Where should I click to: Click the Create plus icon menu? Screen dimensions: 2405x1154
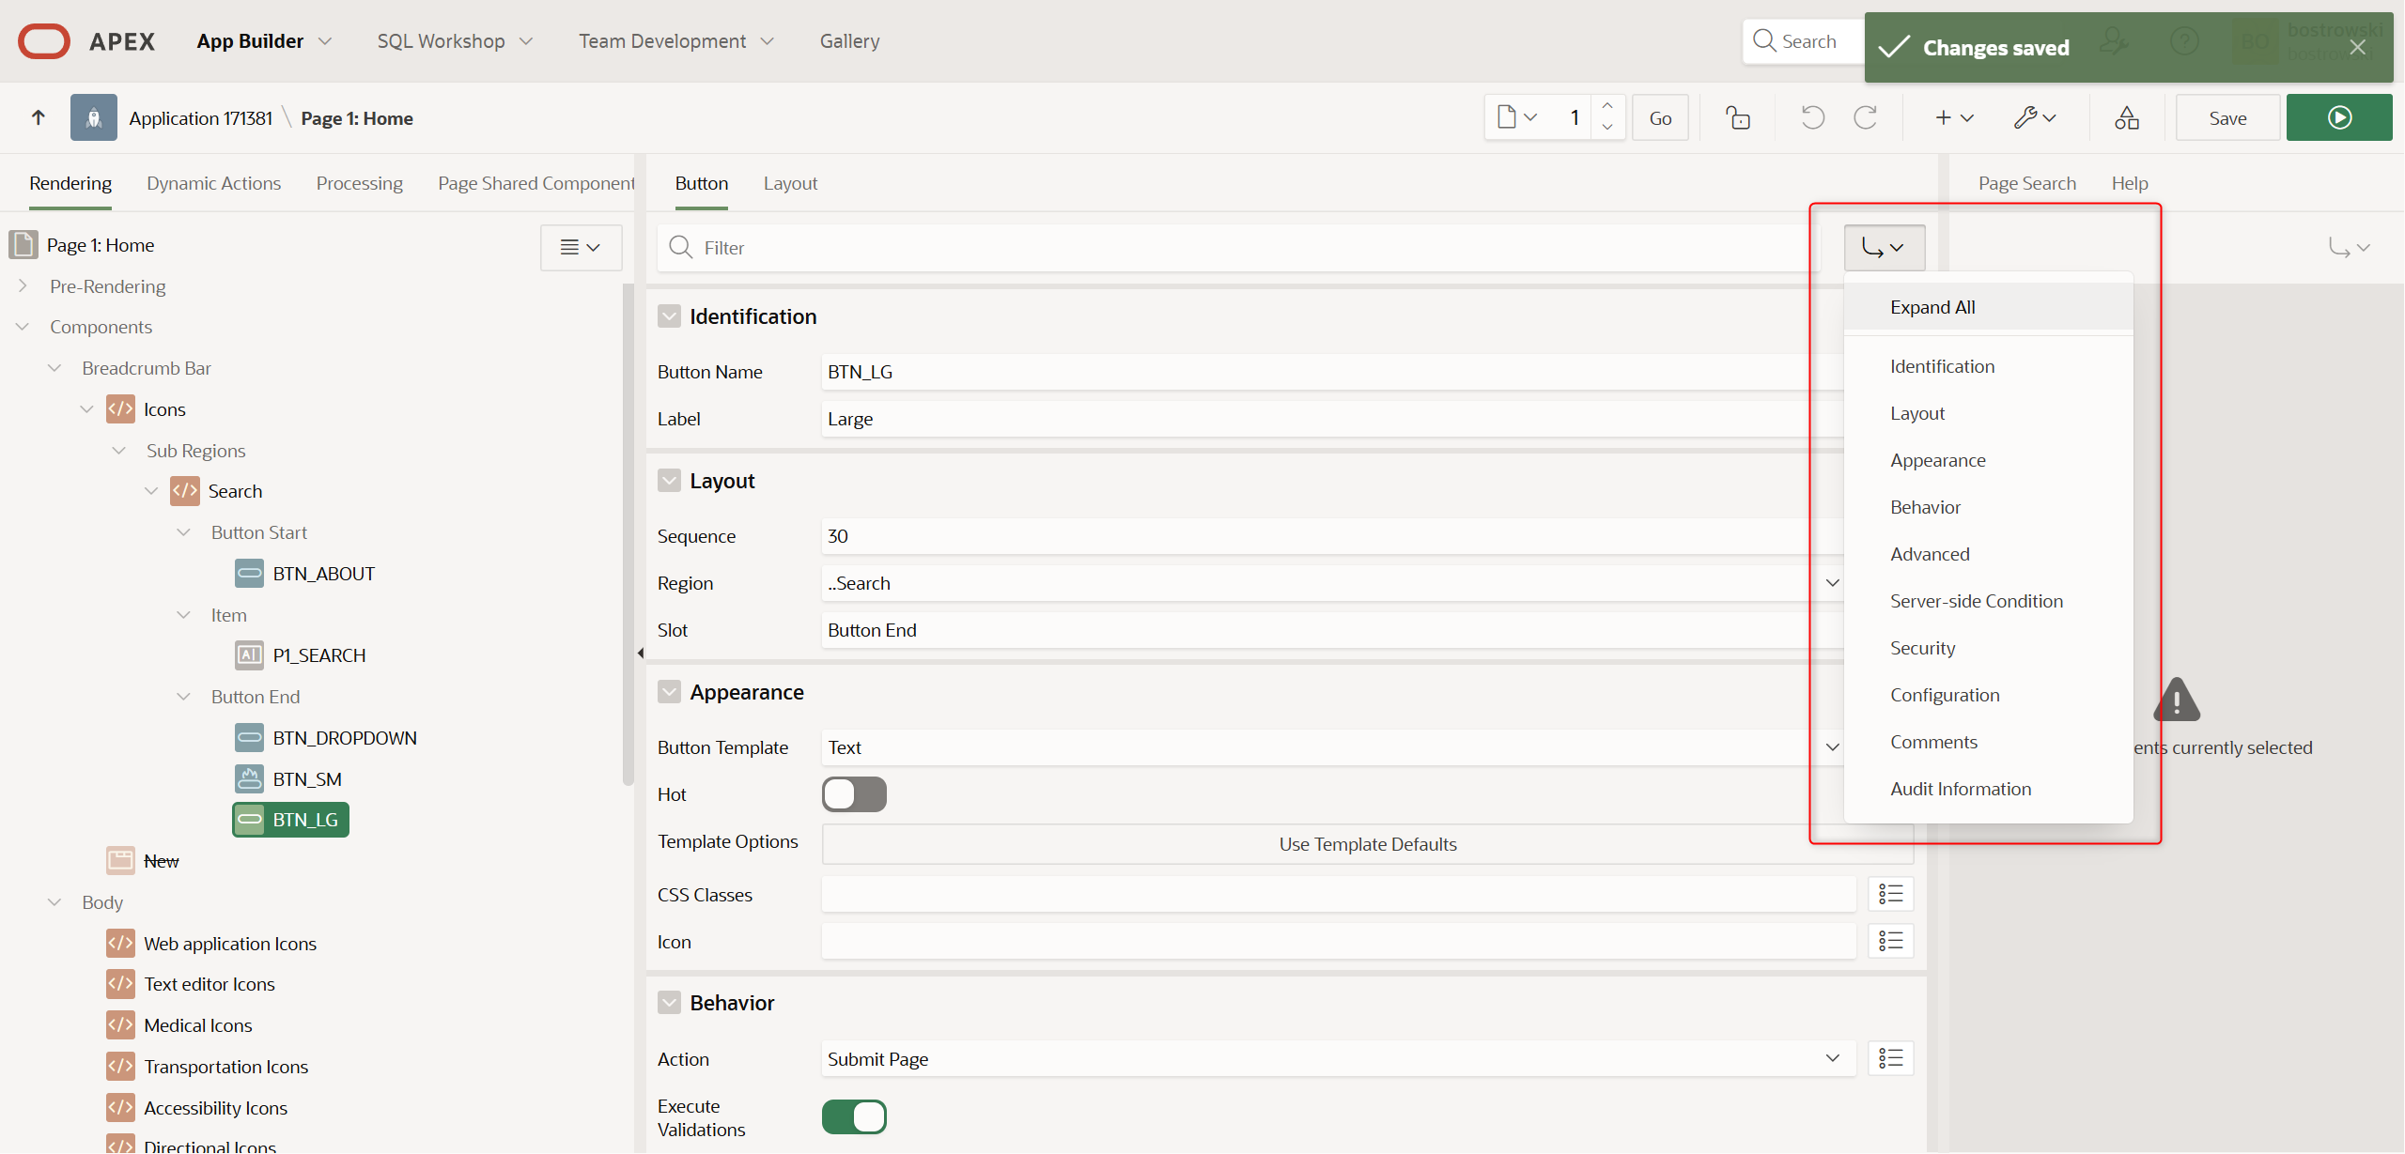pyautogui.click(x=1954, y=118)
